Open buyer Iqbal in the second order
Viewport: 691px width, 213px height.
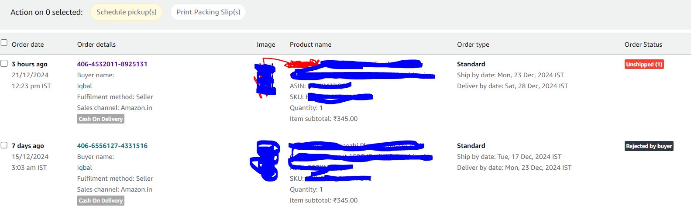(x=85, y=168)
